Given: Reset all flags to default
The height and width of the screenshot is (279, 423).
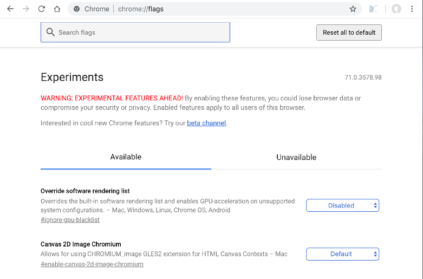Looking at the screenshot, I should pos(349,33).
